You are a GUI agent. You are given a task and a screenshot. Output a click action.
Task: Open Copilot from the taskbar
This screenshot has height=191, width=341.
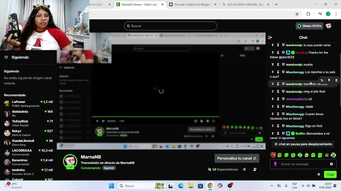click(x=220, y=186)
